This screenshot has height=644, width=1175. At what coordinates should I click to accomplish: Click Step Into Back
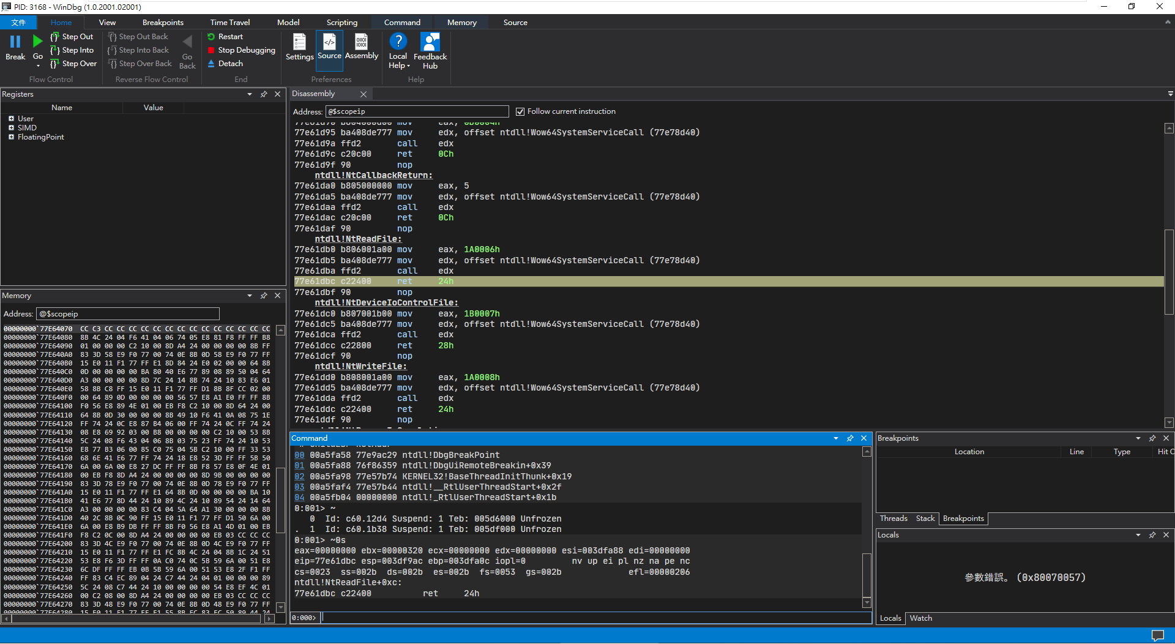(x=138, y=50)
